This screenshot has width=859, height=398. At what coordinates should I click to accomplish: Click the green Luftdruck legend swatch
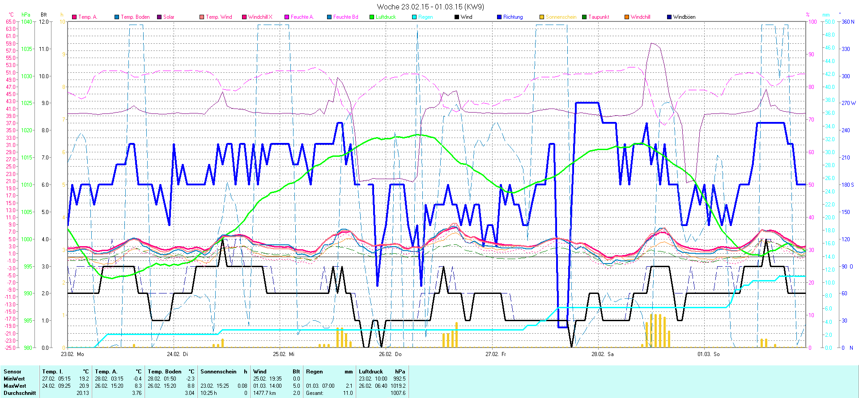pyautogui.click(x=372, y=17)
